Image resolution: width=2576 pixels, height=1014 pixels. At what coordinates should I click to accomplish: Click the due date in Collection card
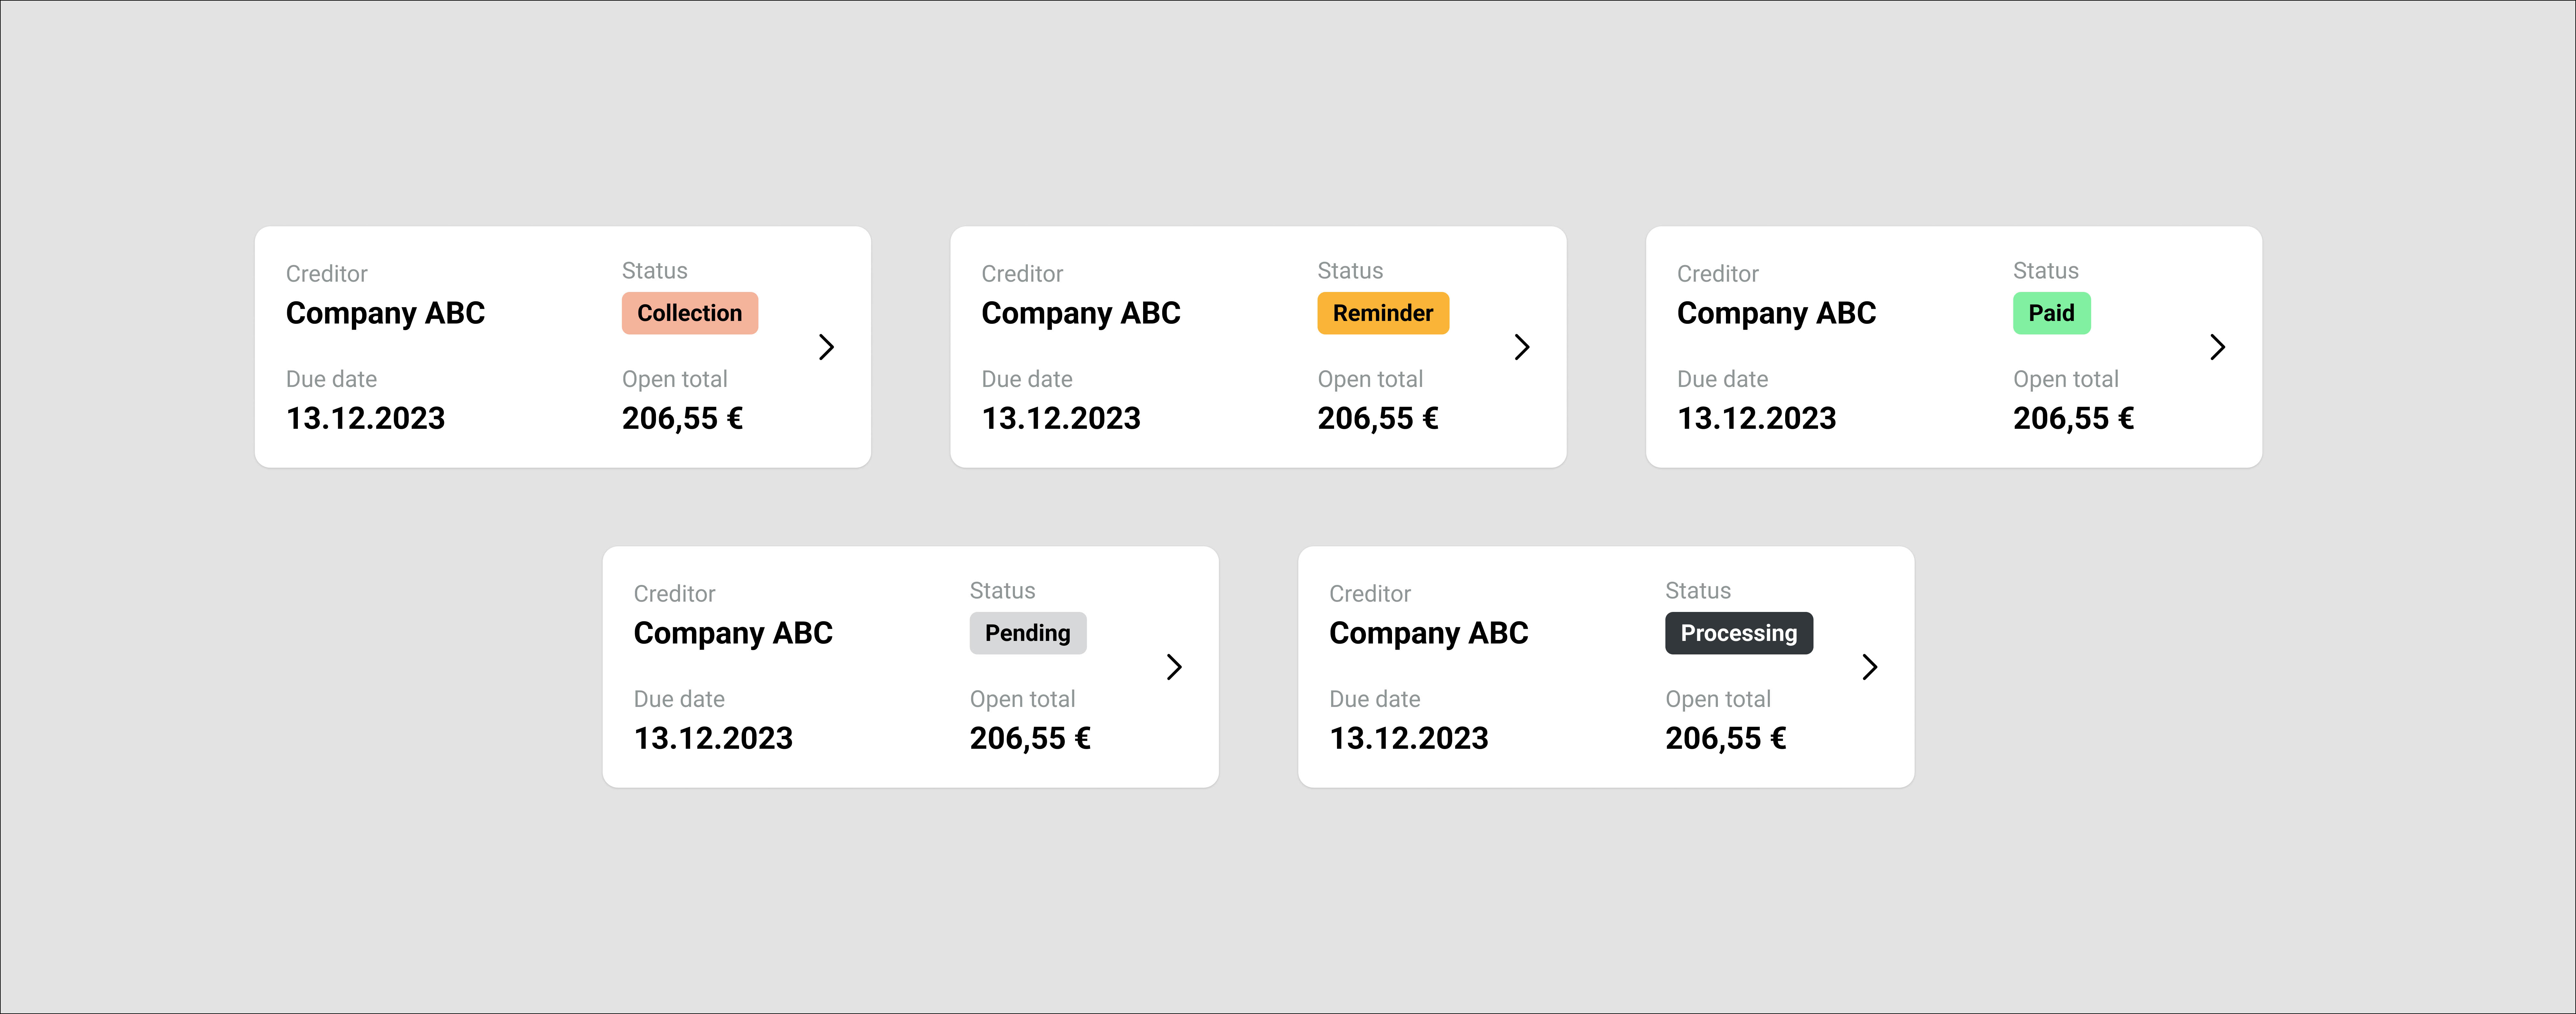pos(365,418)
